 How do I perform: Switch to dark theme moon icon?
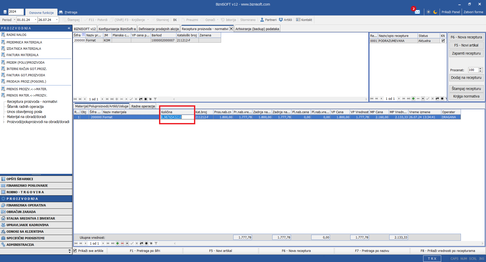pos(435,12)
